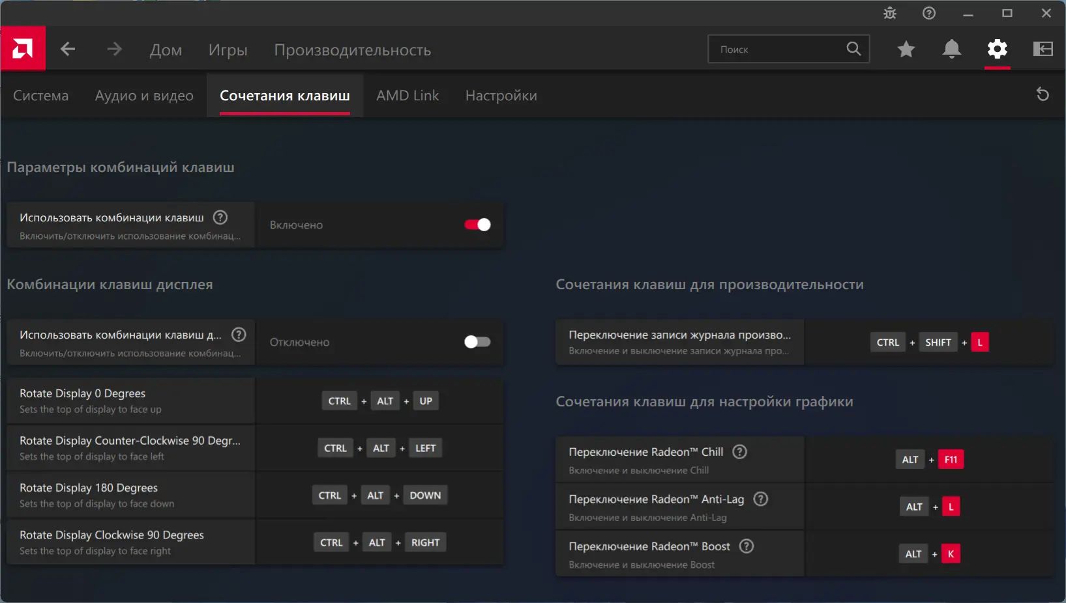
Task: Switch to the Система tab
Action: 40,96
